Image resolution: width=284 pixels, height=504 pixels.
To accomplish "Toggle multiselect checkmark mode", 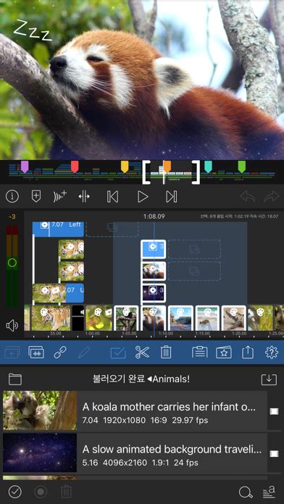I will (118, 353).
